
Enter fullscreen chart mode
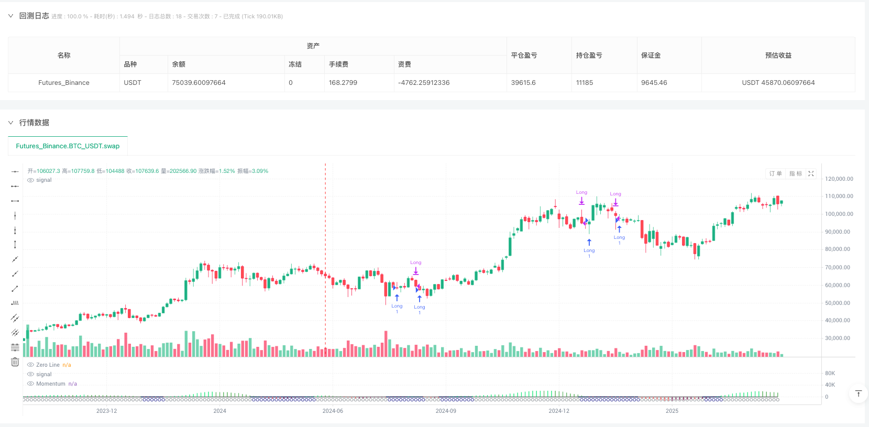coord(811,173)
